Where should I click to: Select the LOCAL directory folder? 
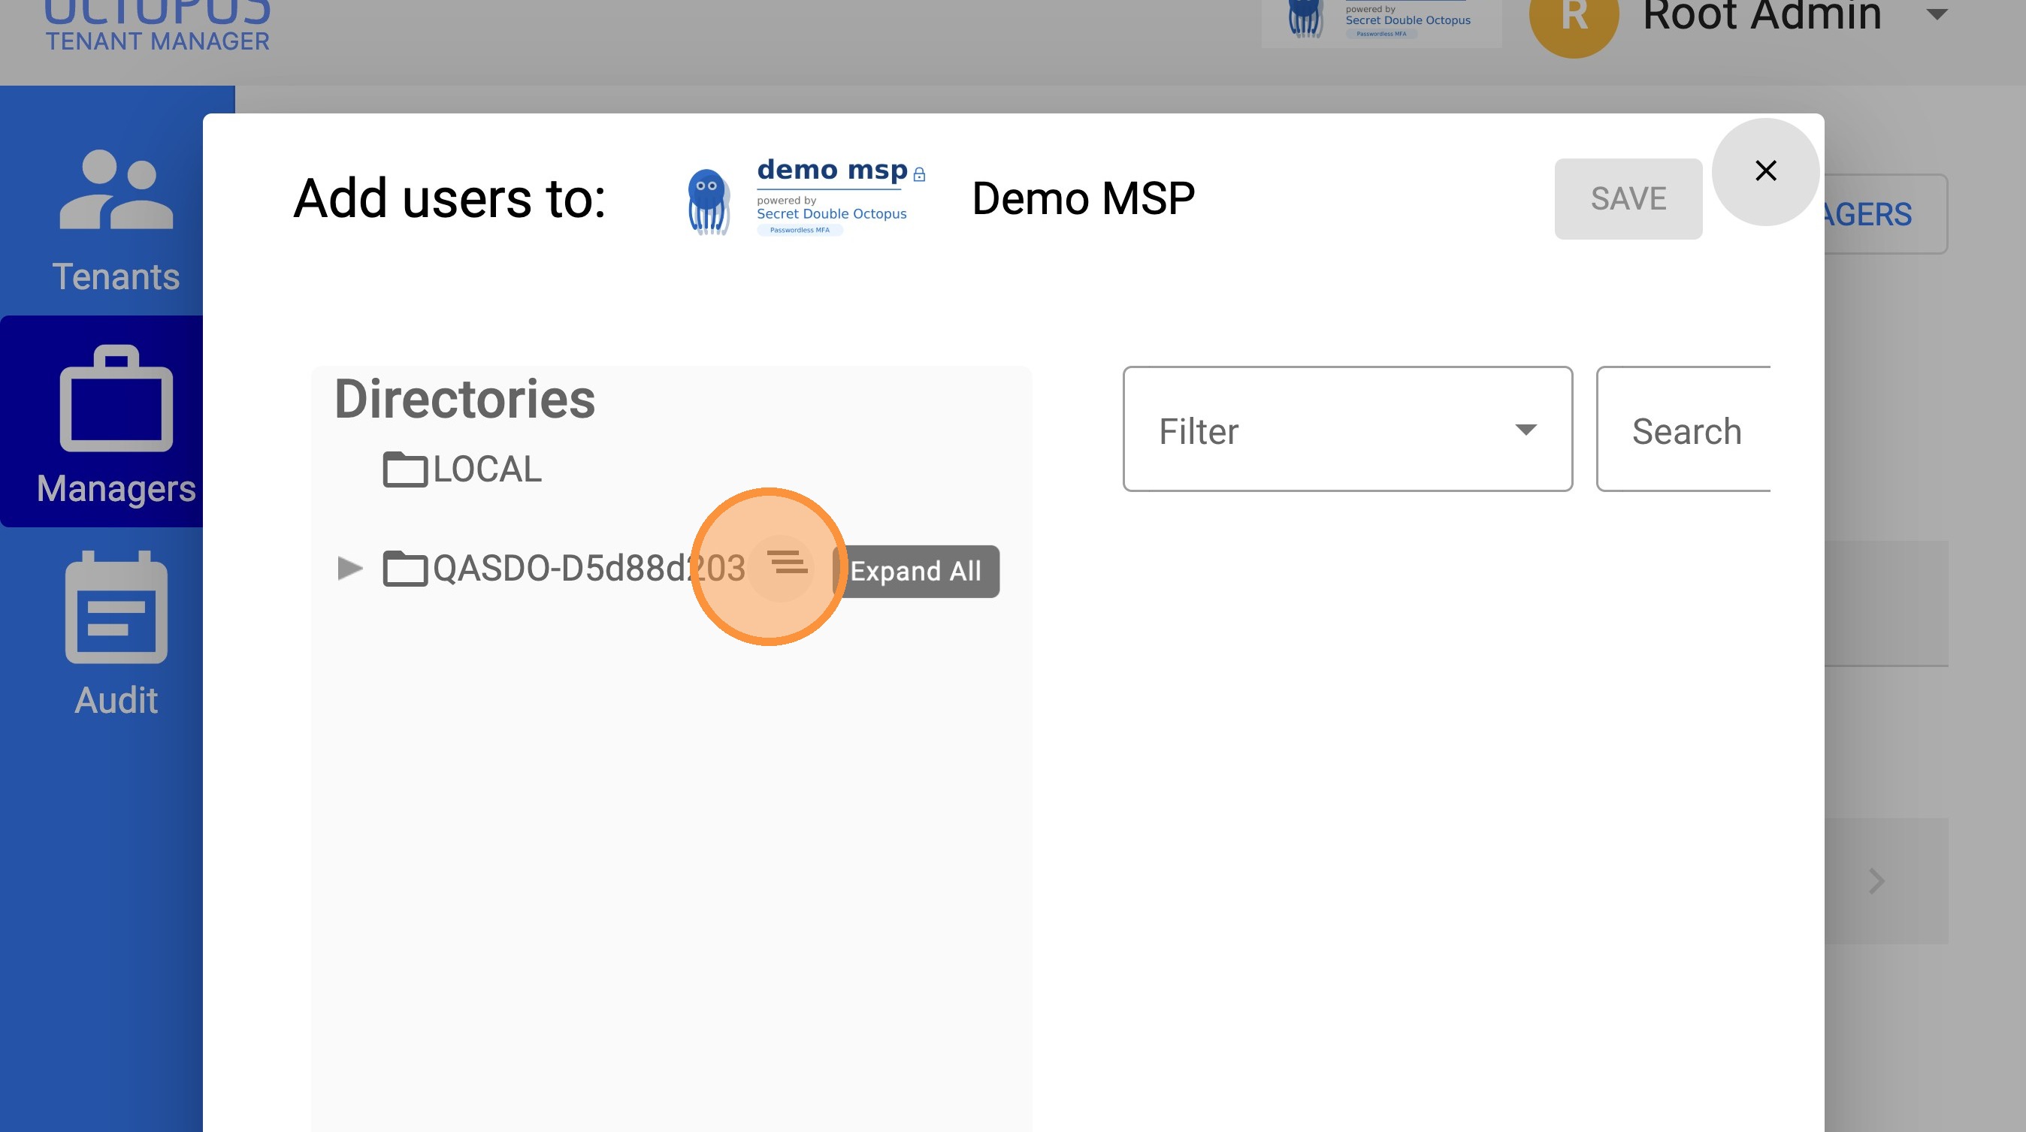[462, 469]
